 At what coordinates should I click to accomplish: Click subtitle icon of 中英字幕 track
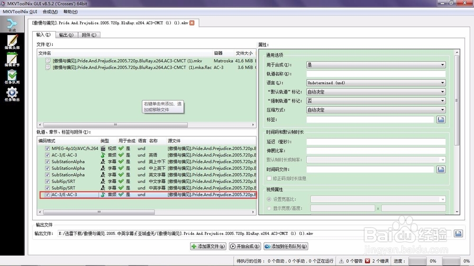[x=103, y=188]
